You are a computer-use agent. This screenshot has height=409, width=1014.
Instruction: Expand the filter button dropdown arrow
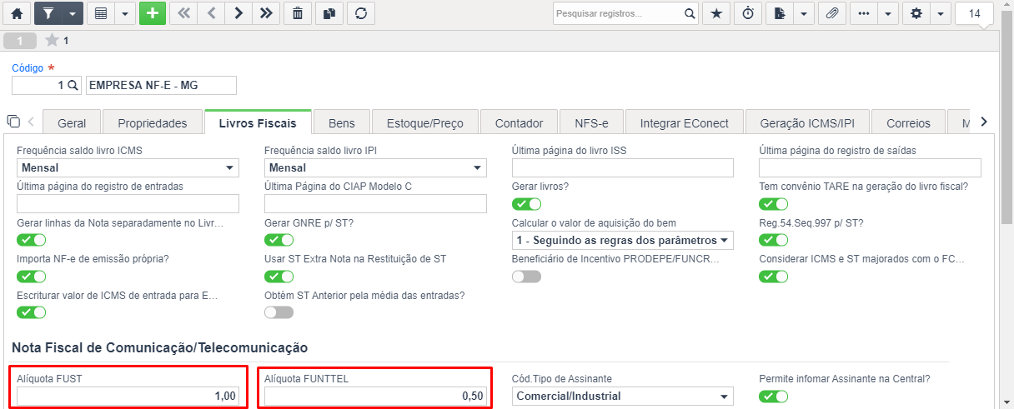coord(73,13)
